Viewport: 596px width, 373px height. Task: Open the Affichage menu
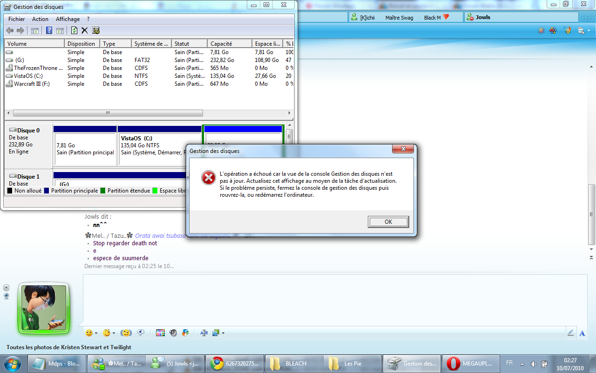coord(68,19)
